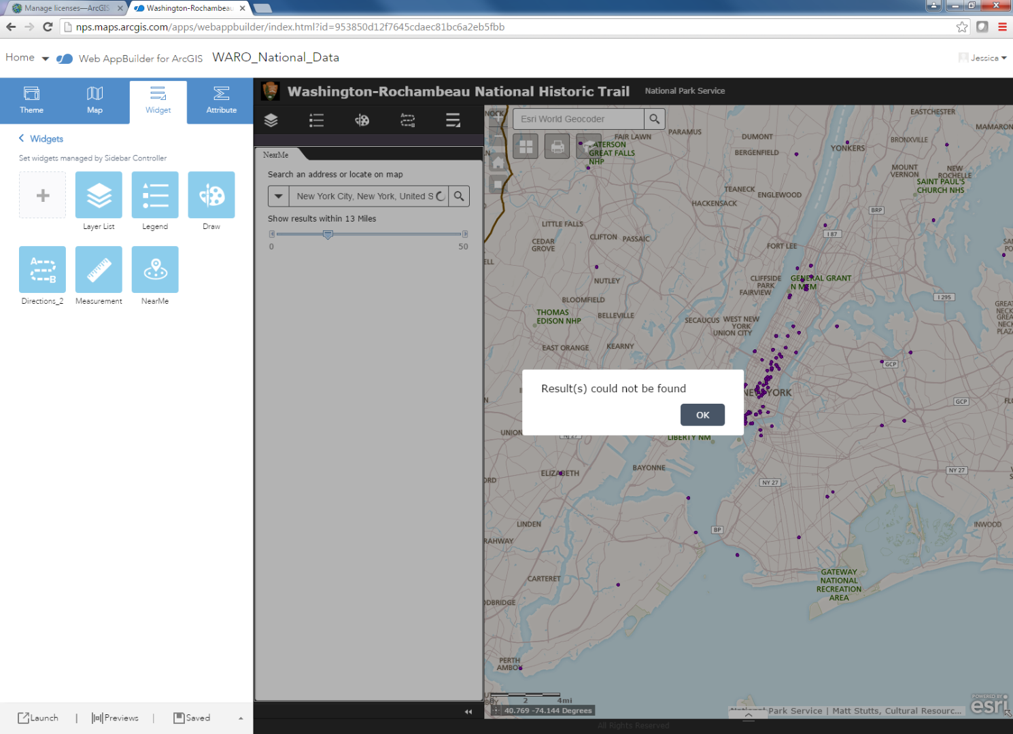This screenshot has width=1013, height=734.
Task: Select the NearMe widget tile
Action: [x=155, y=270]
